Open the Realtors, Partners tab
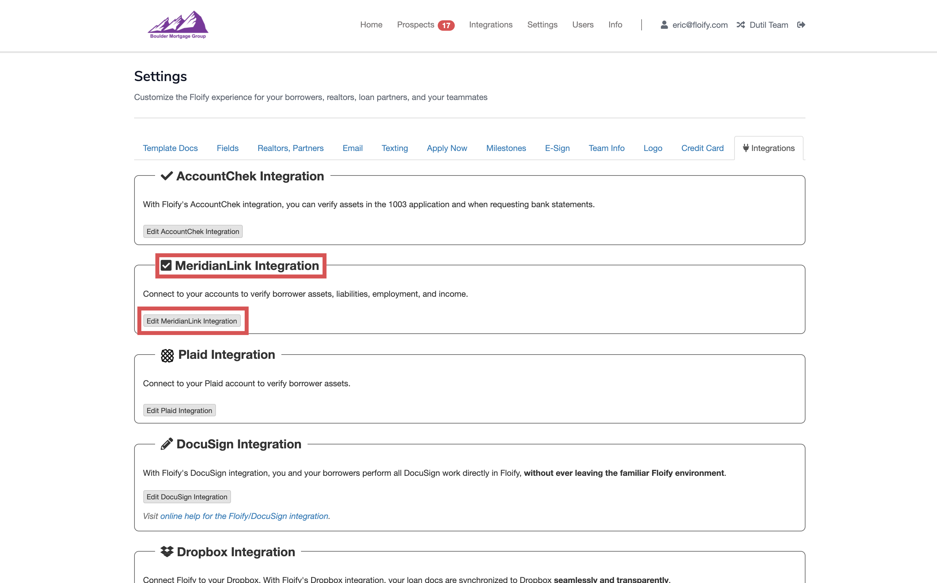937x583 pixels. point(291,148)
